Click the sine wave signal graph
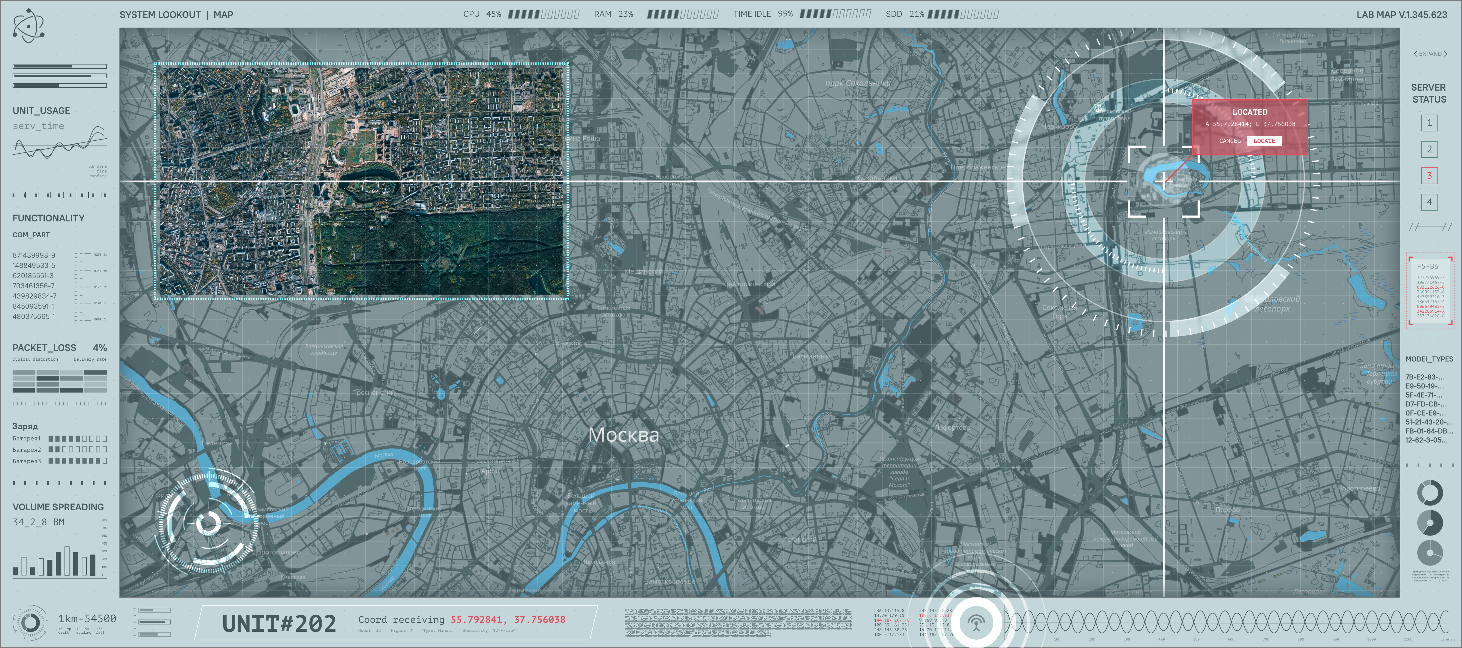This screenshot has height=648, width=1462. point(1226,622)
